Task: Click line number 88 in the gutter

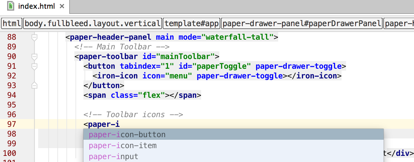Action: coord(11,37)
